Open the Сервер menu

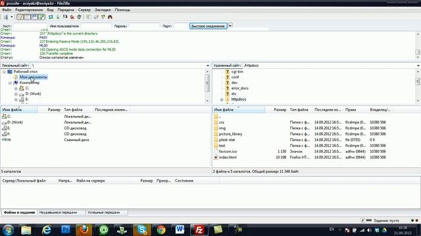tap(84, 10)
